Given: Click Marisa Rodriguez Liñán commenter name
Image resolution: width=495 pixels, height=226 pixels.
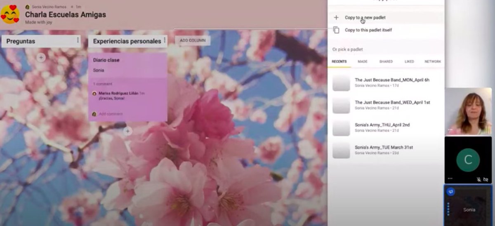Looking at the screenshot, I should [118, 93].
